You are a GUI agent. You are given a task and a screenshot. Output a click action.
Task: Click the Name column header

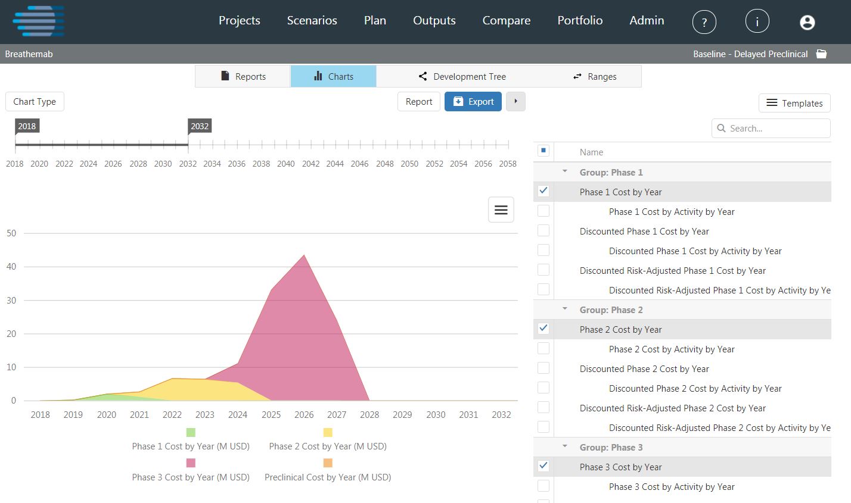click(591, 152)
